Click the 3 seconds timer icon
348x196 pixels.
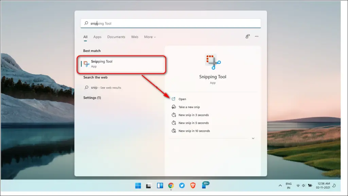point(174,115)
